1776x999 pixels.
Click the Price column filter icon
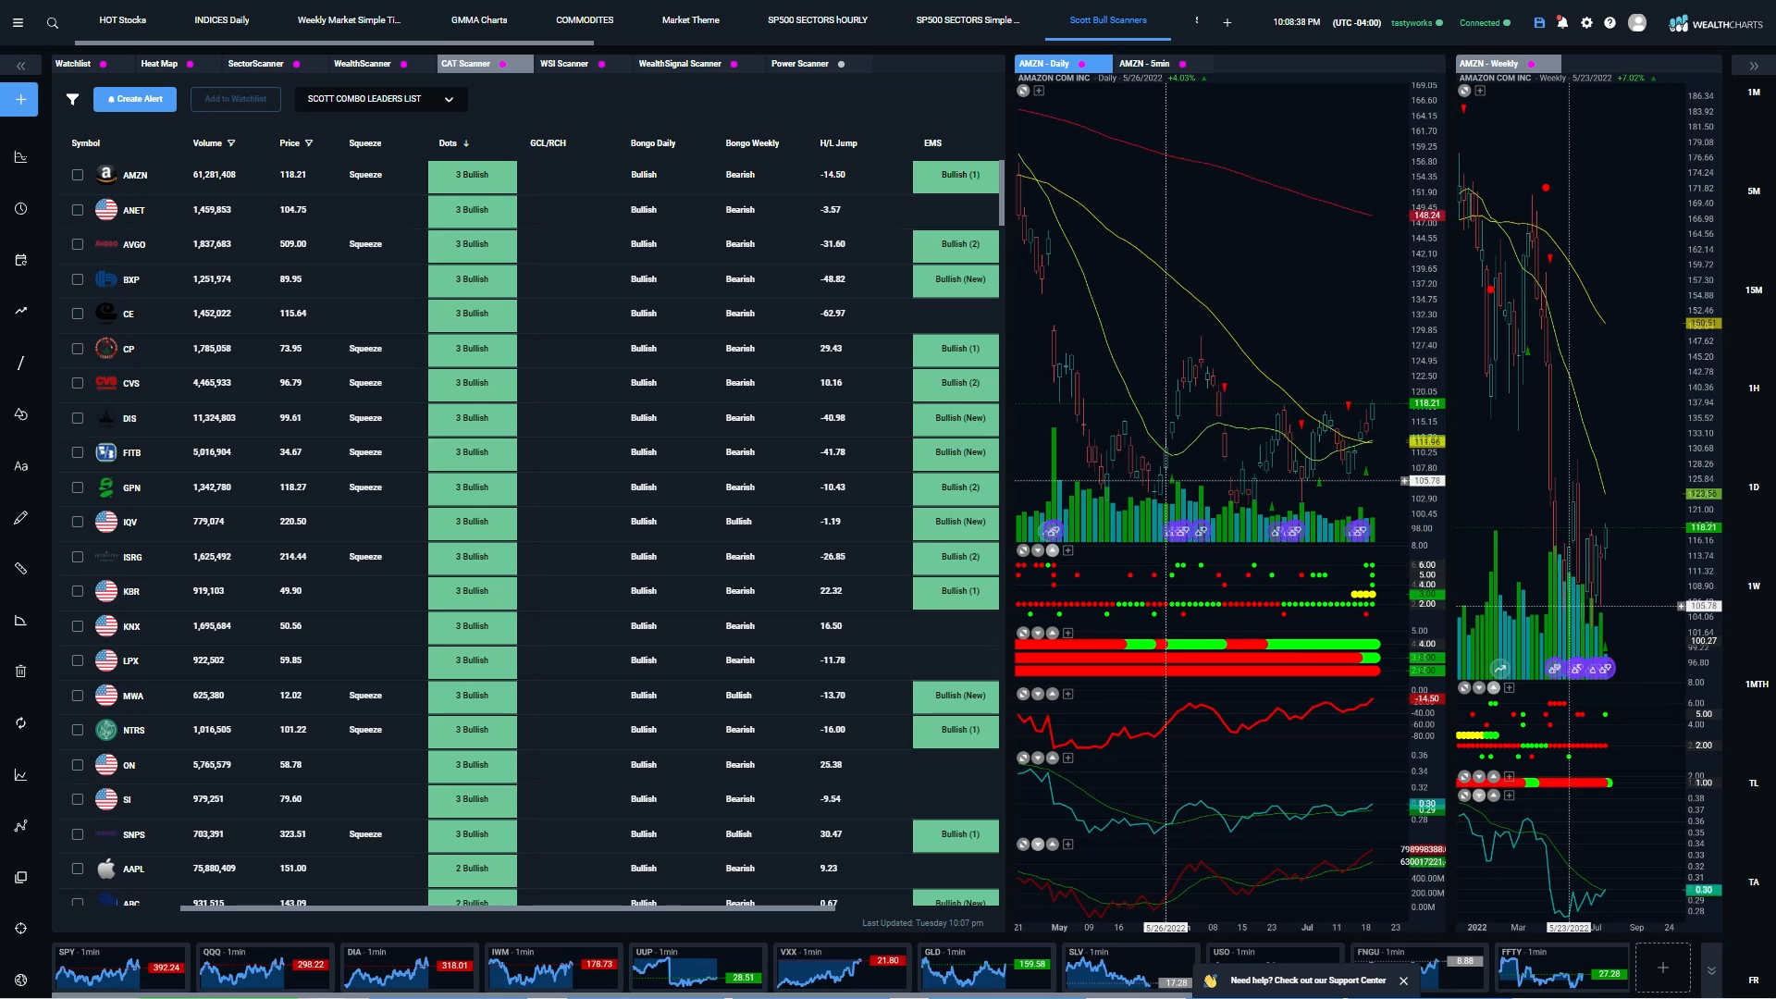click(x=309, y=143)
